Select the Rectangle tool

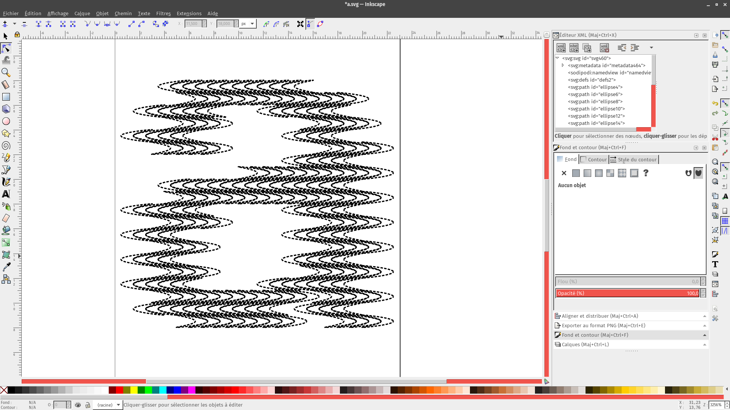click(x=6, y=97)
